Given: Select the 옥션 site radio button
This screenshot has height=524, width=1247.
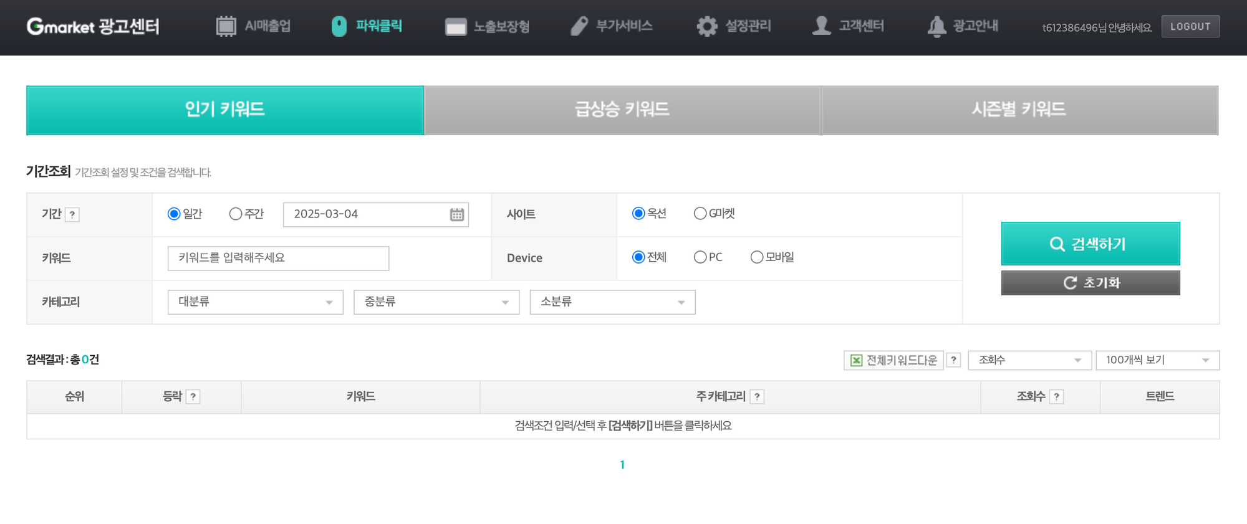Looking at the screenshot, I should pyautogui.click(x=638, y=214).
